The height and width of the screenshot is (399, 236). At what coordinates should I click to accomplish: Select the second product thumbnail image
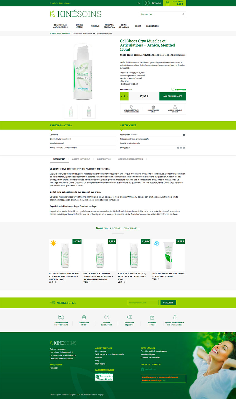point(89,111)
